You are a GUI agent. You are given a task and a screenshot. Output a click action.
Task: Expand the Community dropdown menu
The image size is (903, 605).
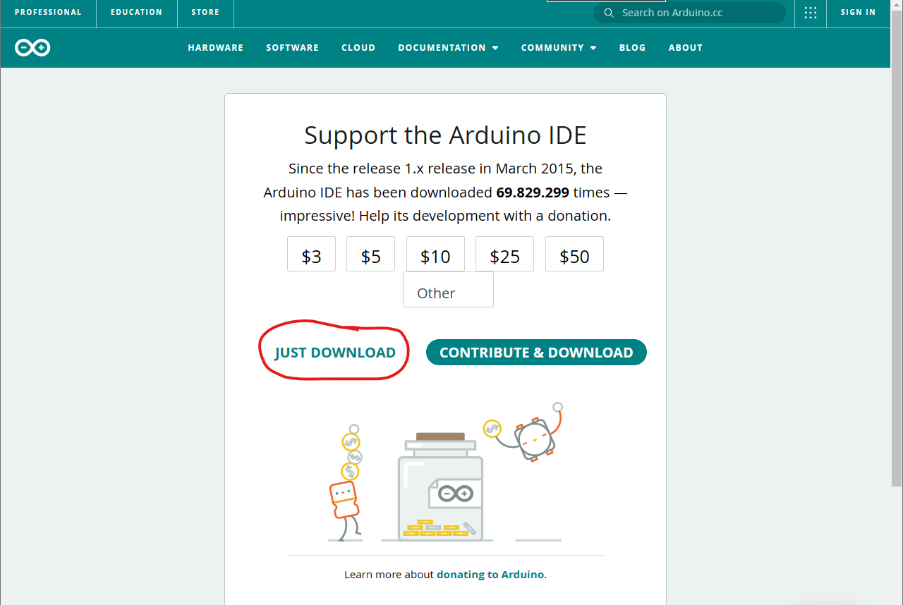click(x=559, y=48)
